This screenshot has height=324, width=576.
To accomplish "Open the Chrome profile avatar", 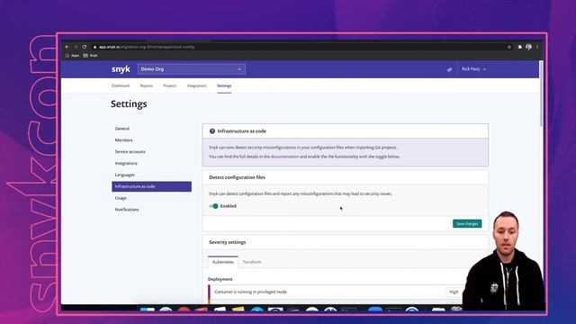I will coord(528,47).
